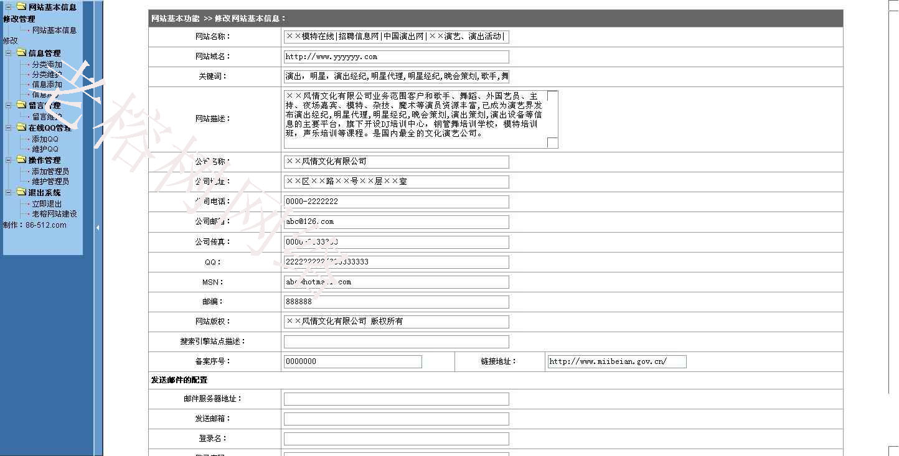Open 老榕网站建设 link
The width and height of the screenshot is (899, 456).
54,213
